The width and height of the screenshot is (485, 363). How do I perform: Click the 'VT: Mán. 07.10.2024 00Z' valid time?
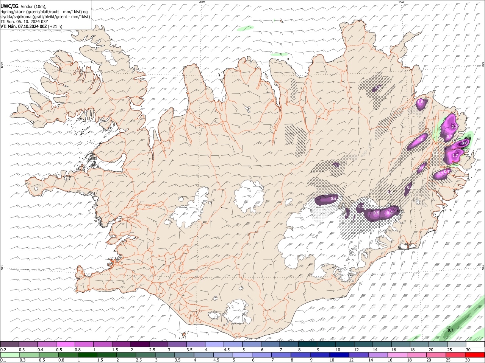(24, 26)
